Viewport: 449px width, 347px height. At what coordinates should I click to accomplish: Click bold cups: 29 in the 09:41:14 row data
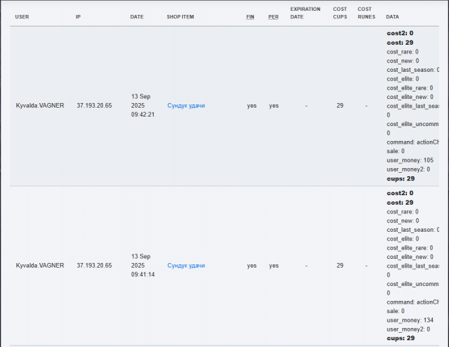(x=401, y=338)
